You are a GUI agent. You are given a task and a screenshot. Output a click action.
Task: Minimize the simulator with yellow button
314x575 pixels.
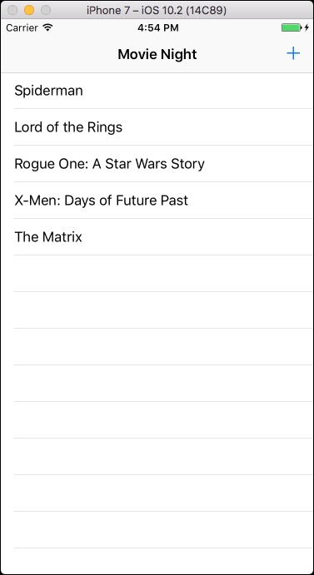click(29, 10)
